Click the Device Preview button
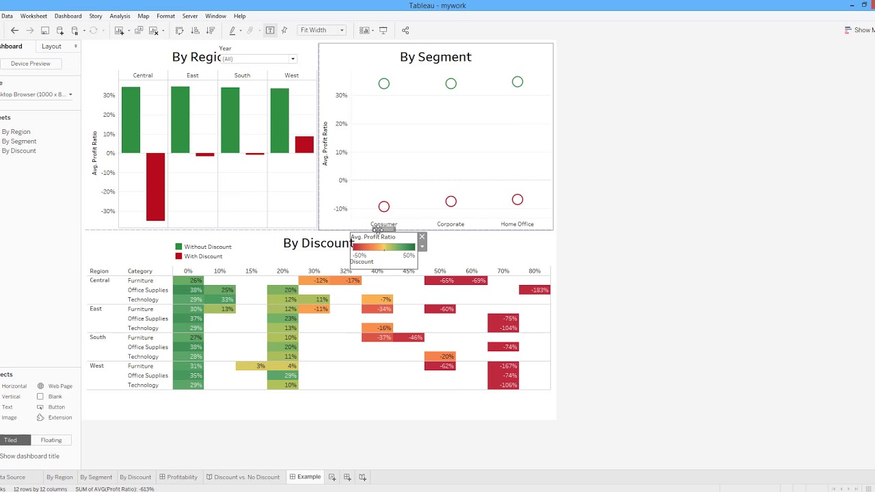This screenshot has height=492, width=875. 30,64
